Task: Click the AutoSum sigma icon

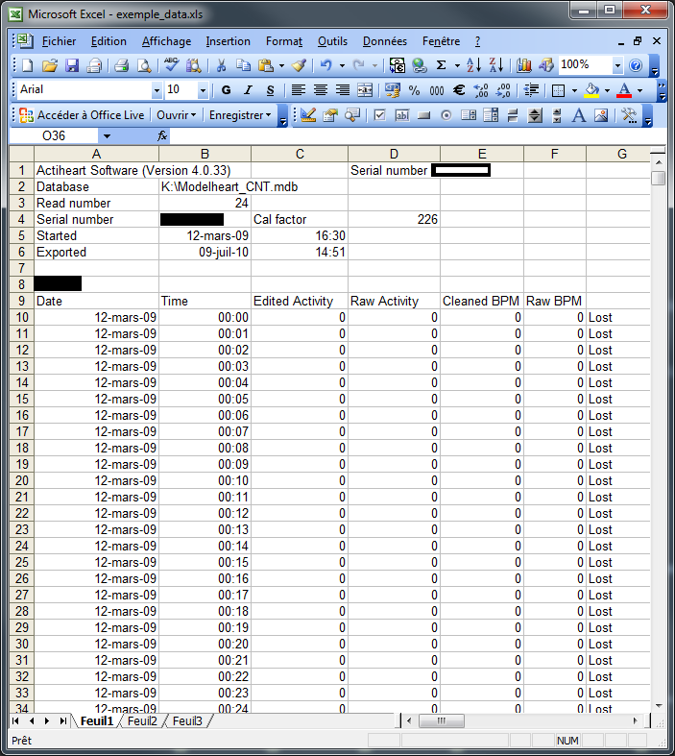Action: pos(441,65)
